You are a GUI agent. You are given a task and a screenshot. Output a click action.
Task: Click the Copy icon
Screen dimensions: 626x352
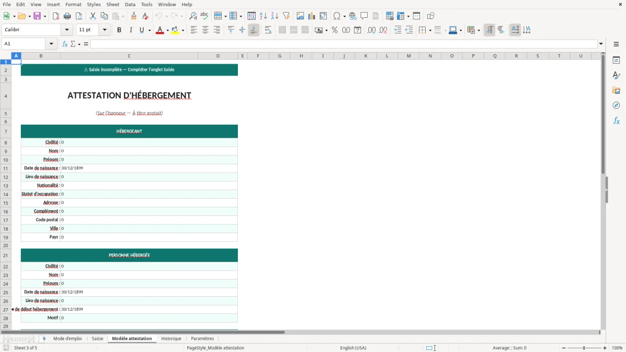(104, 16)
